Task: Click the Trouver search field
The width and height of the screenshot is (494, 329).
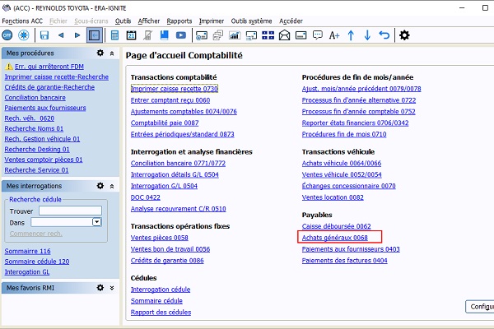Action: point(70,211)
